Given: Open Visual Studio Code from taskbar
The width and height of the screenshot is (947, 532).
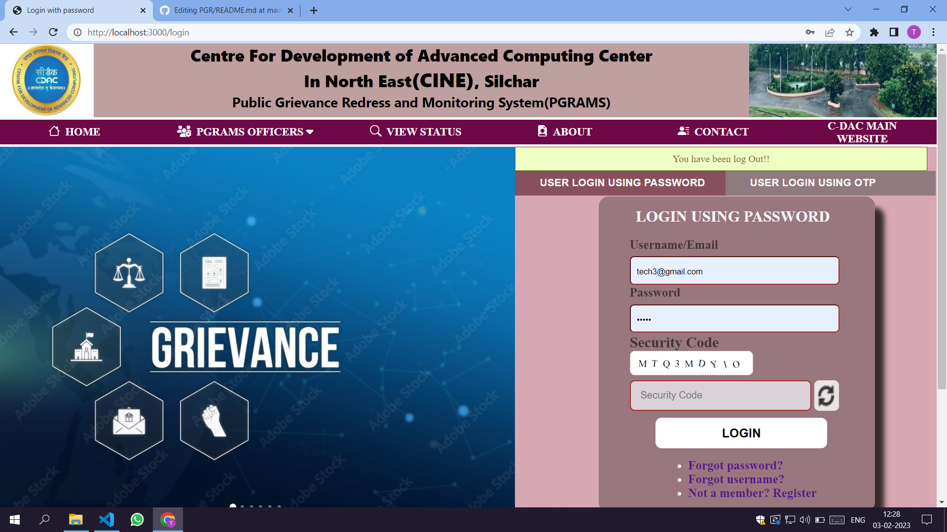Looking at the screenshot, I should (107, 520).
